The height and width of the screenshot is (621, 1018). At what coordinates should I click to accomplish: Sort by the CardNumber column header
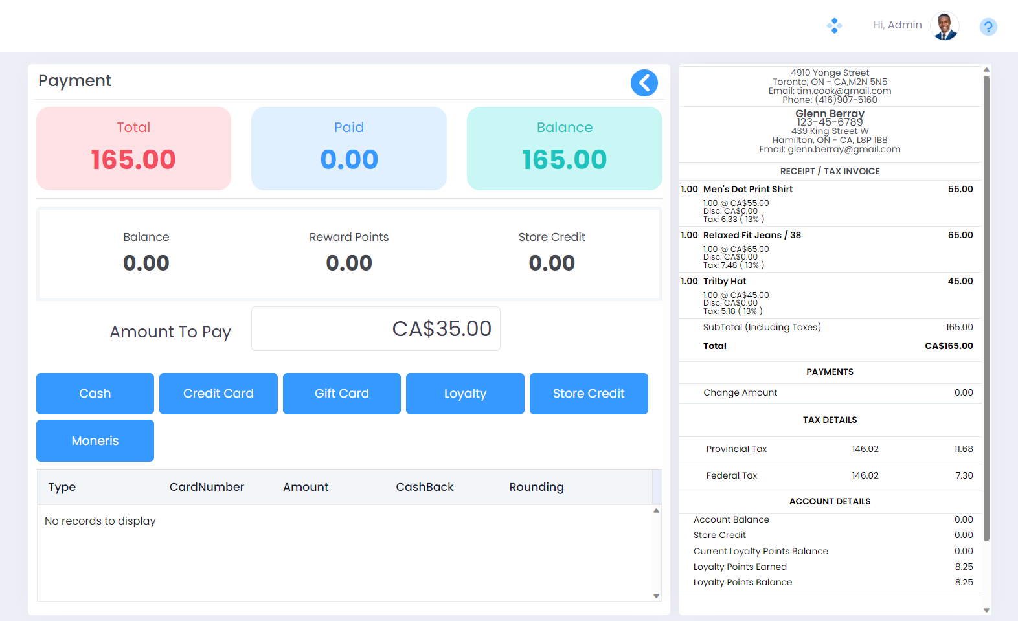pyautogui.click(x=207, y=487)
